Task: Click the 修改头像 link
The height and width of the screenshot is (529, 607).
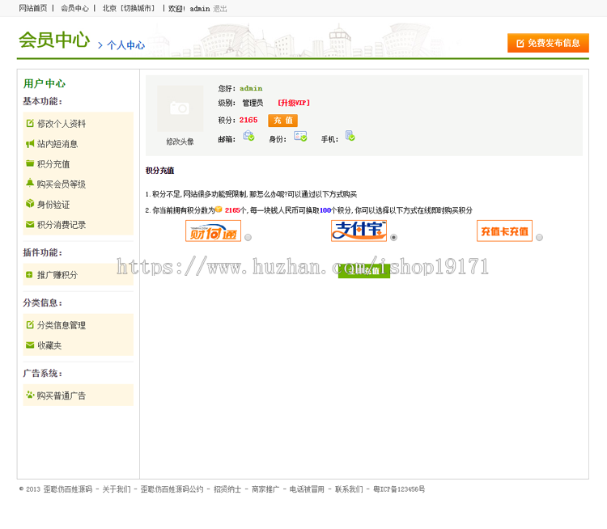Action: click(x=180, y=142)
